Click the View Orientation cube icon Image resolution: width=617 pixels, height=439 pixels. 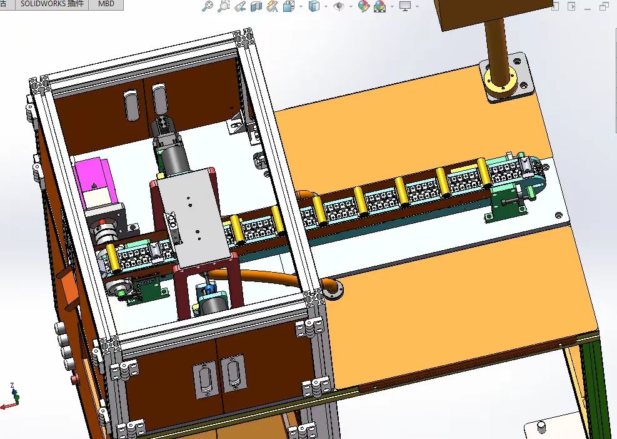[288, 6]
